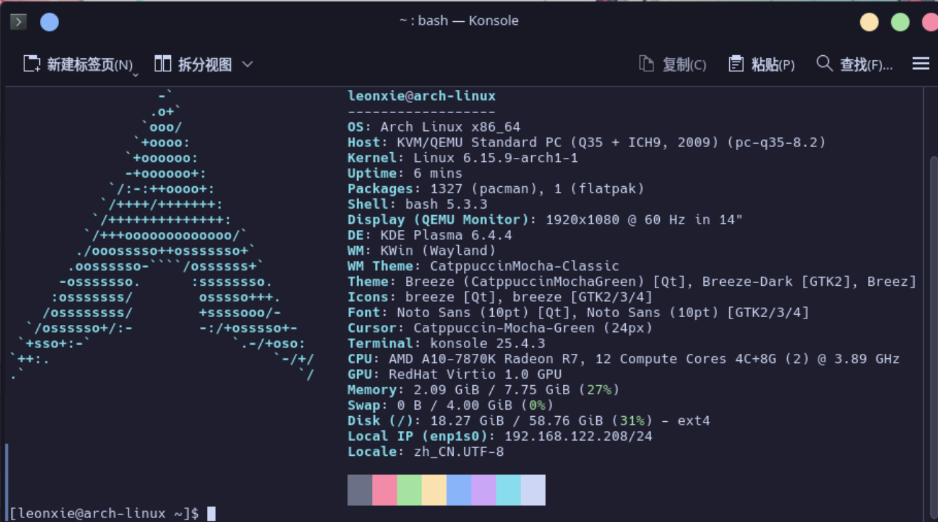This screenshot has width=938, height=522.
Task: Open the Find search button (查找)
Action: (x=854, y=64)
